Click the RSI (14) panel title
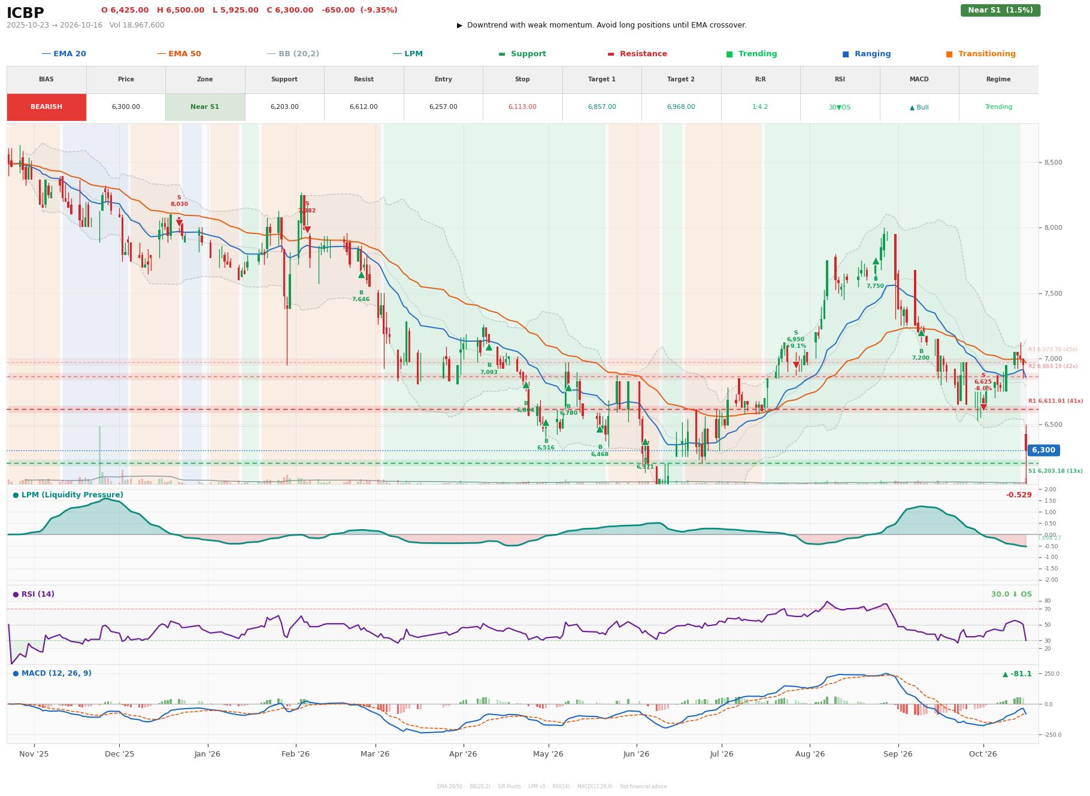Viewport: 1090px width, 796px height. (34, 594)
